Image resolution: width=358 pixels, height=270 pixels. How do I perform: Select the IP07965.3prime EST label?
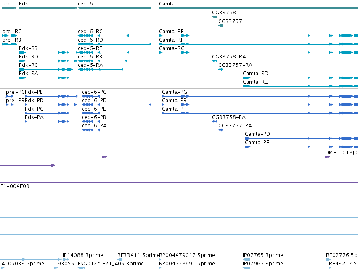263,264
